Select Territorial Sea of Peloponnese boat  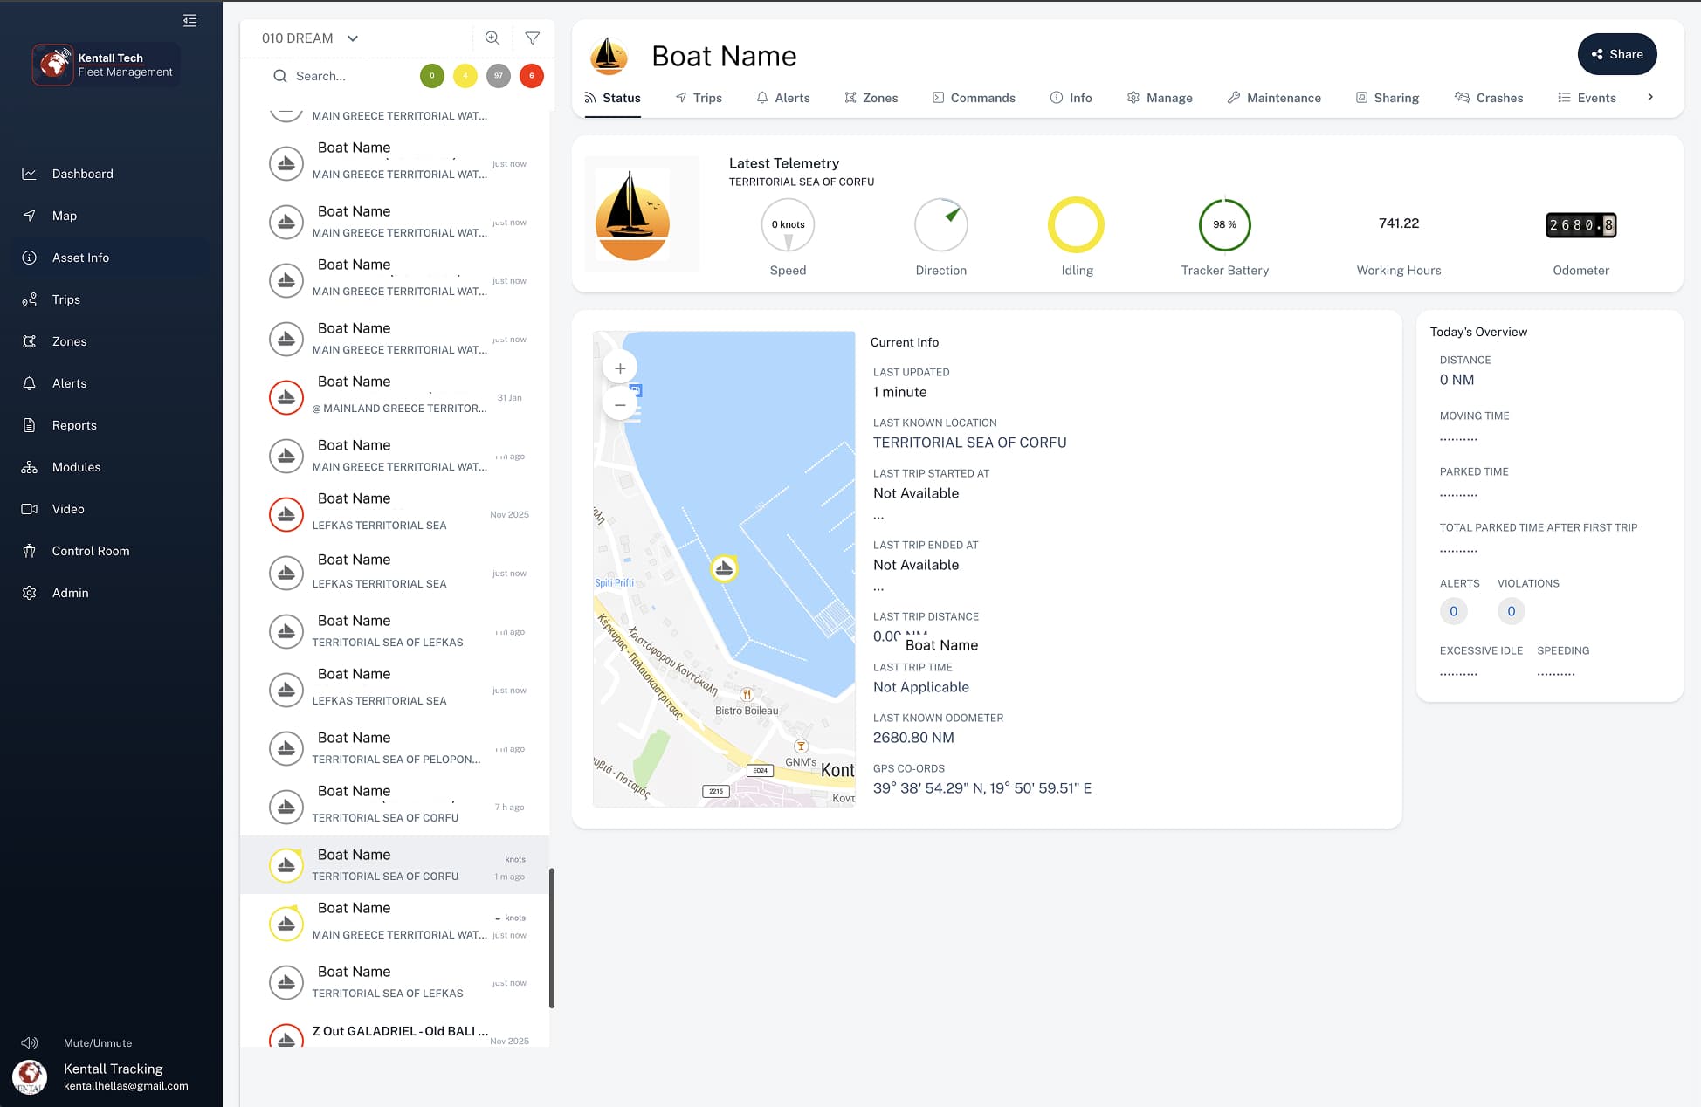(395, 747)
